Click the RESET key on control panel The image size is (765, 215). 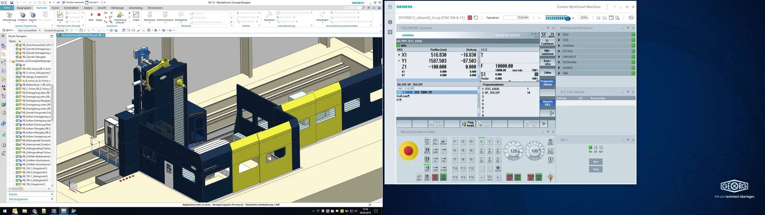pyautogui.click(x=419, y=177)
